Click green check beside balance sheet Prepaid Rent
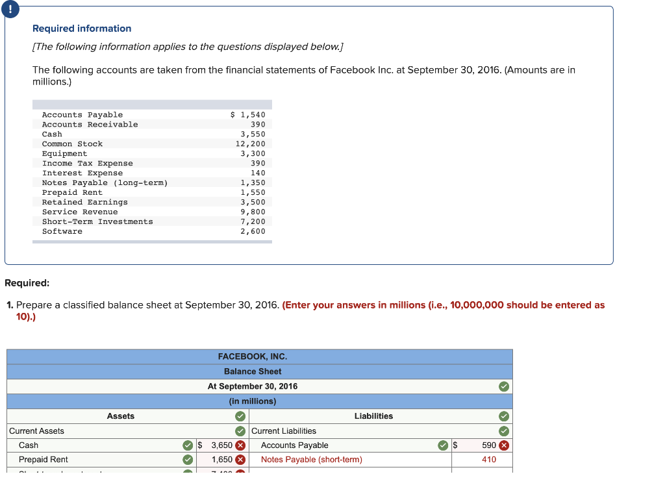This screenshot has width=665, height=485. [x=188, y=460]
